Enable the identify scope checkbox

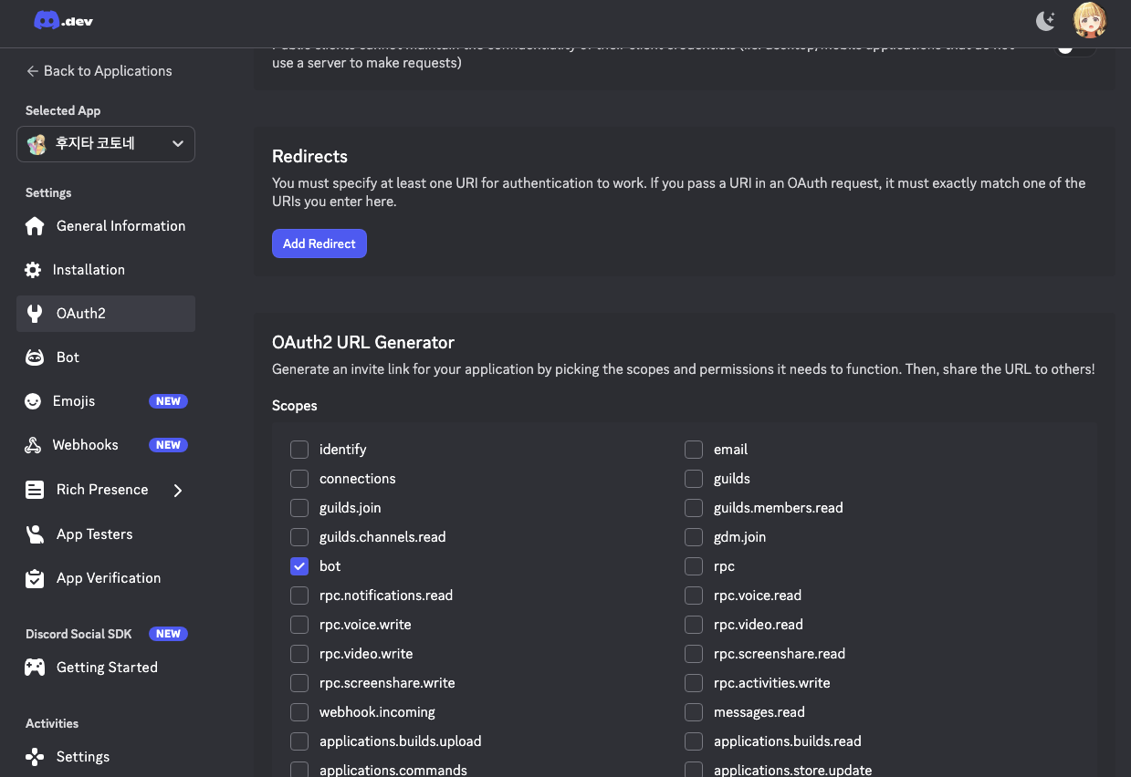coord(299,450)
